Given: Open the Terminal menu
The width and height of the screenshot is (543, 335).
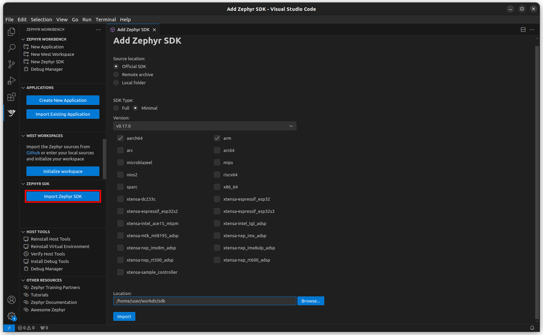Looking at the screenshot, I should (105, 19).
